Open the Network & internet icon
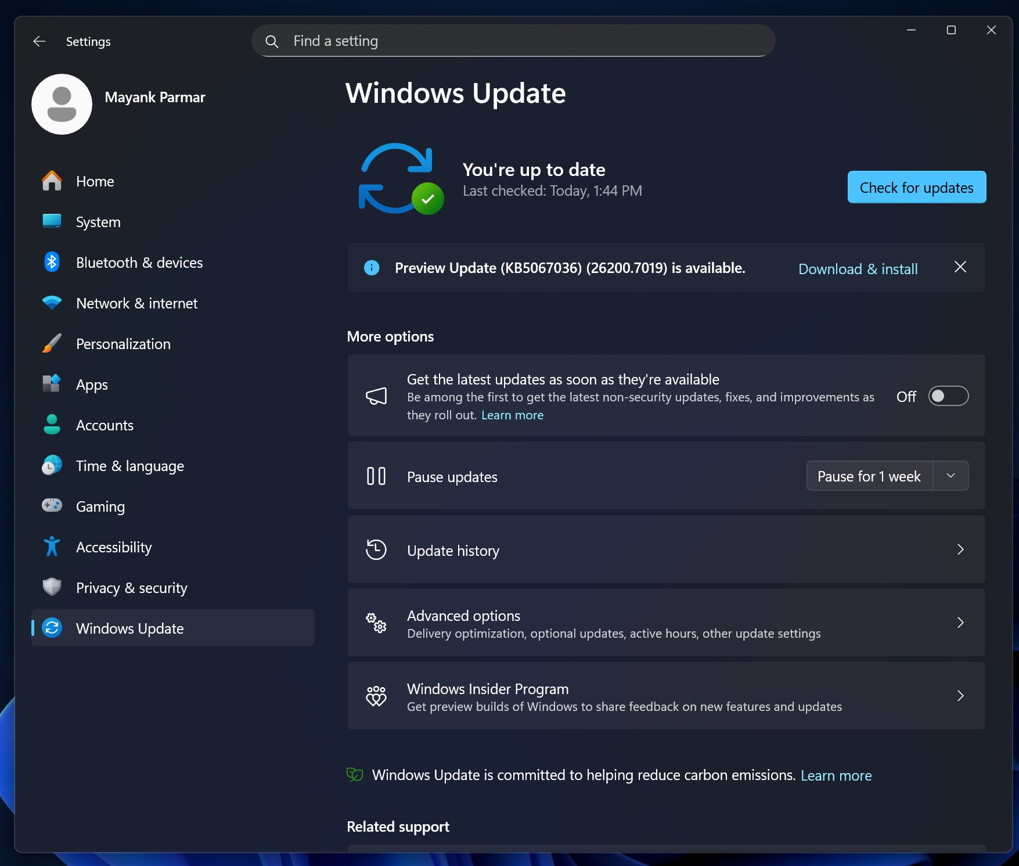Viewport: 1019px width, 866px height. point(52,303)
